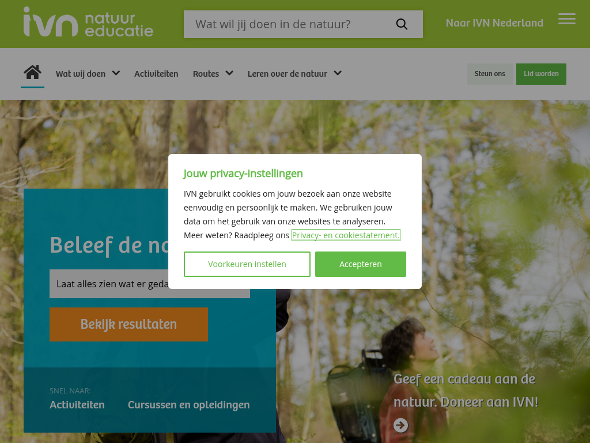Click the green 'Lid worden' button

(x=541, y=74)
